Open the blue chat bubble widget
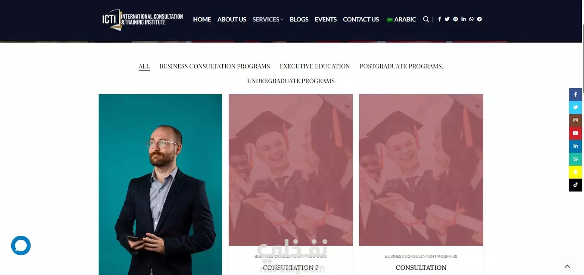The image size is (584, 275). click(x=21, y=245)
